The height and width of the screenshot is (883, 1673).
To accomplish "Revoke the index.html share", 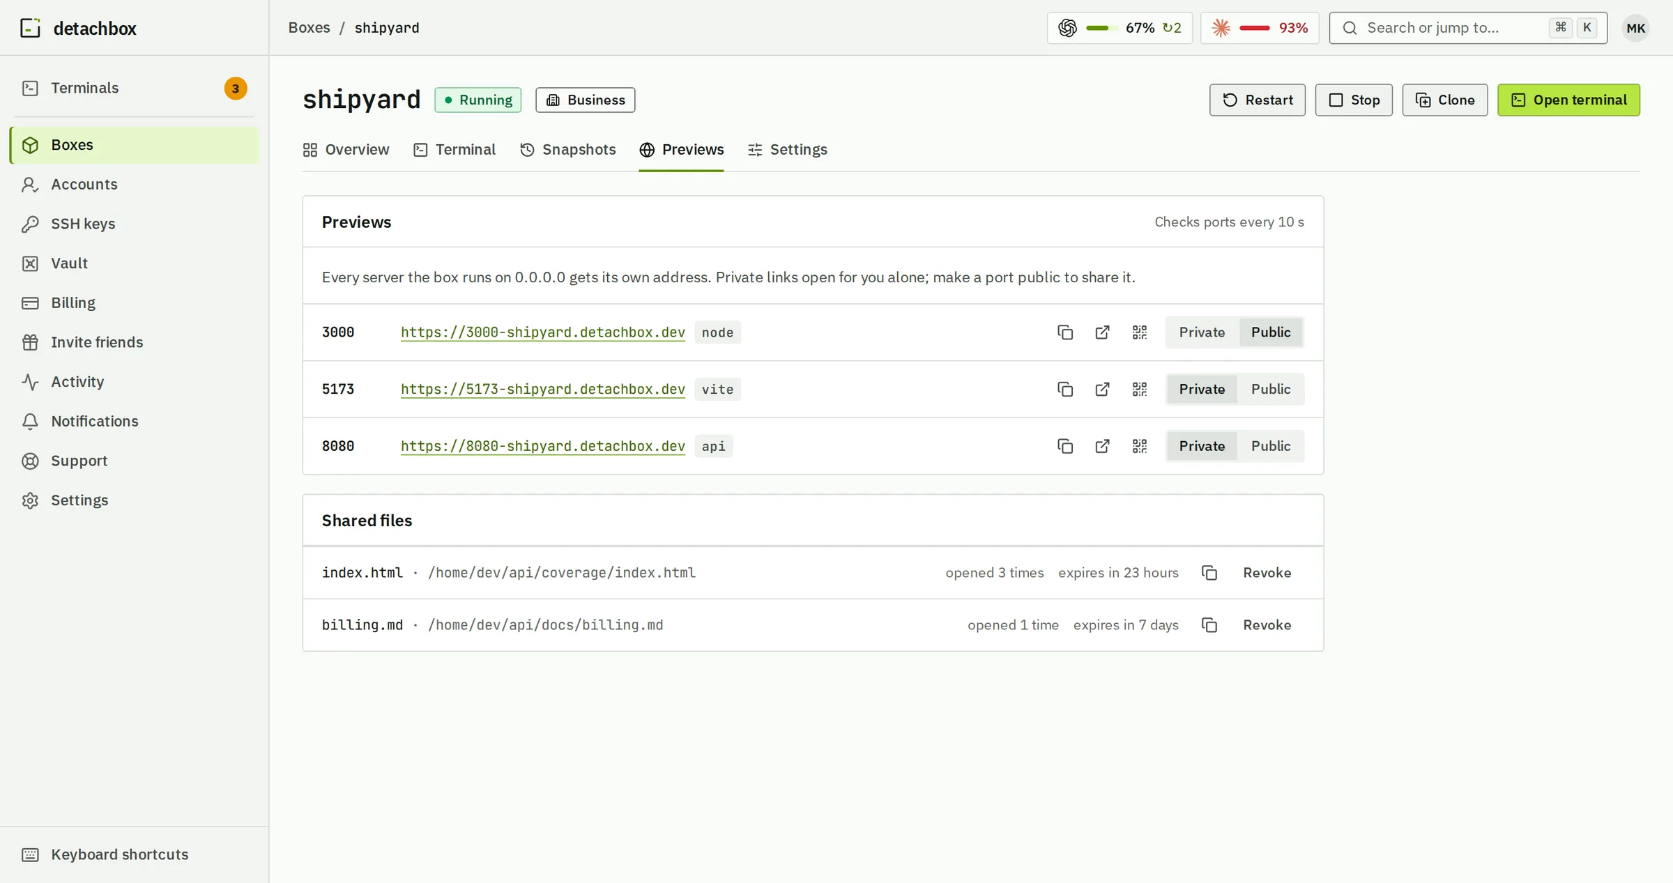I will click(x=1267, y=573).
